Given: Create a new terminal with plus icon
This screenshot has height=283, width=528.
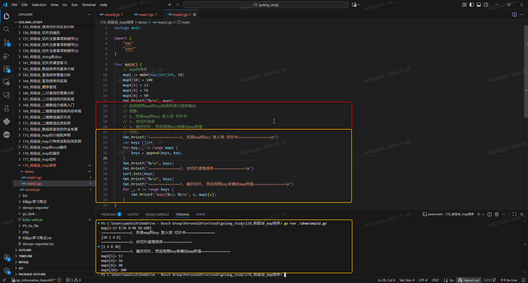Looking at the screenshot, I should click(479, 214).
